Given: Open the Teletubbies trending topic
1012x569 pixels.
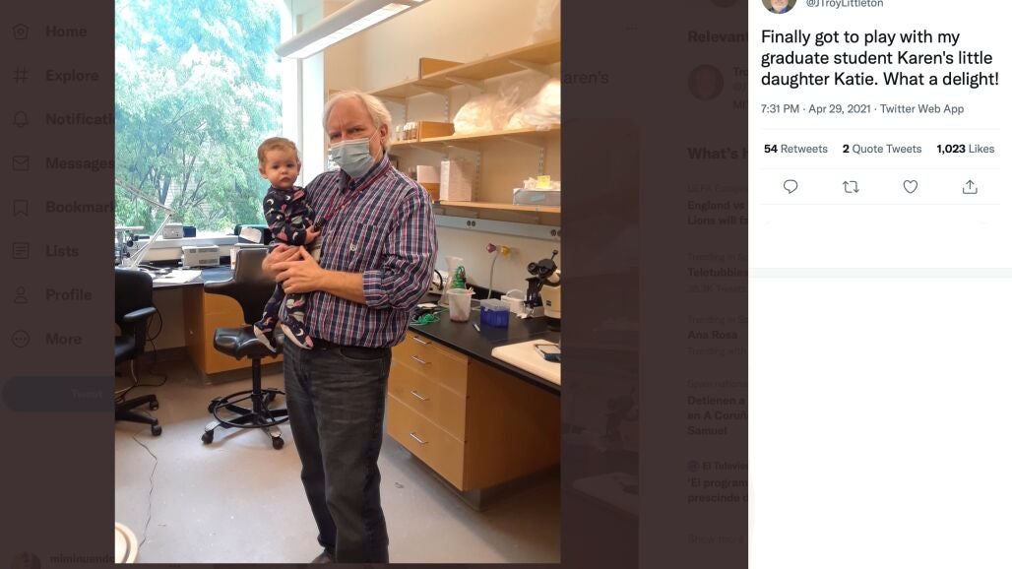Looking at the screenshot, I should tap(717, 273).
